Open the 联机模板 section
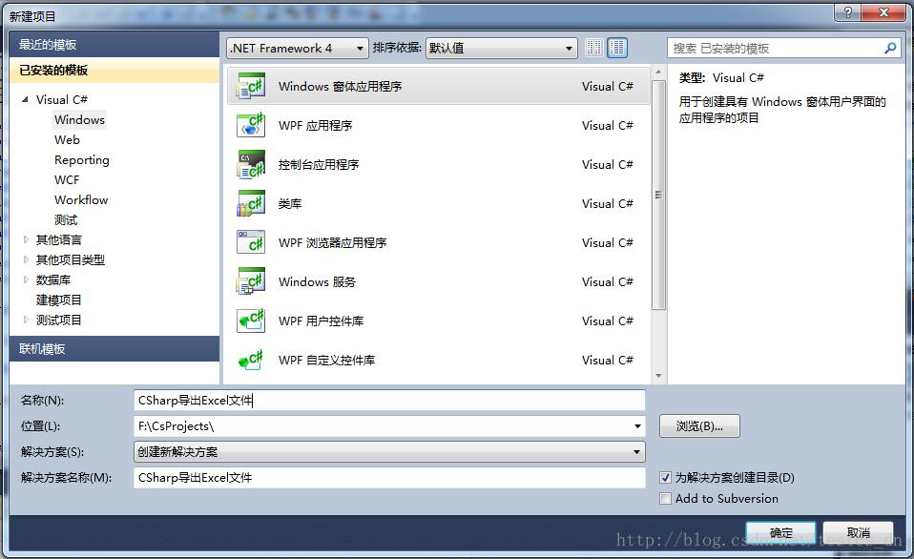 [114, 348]
